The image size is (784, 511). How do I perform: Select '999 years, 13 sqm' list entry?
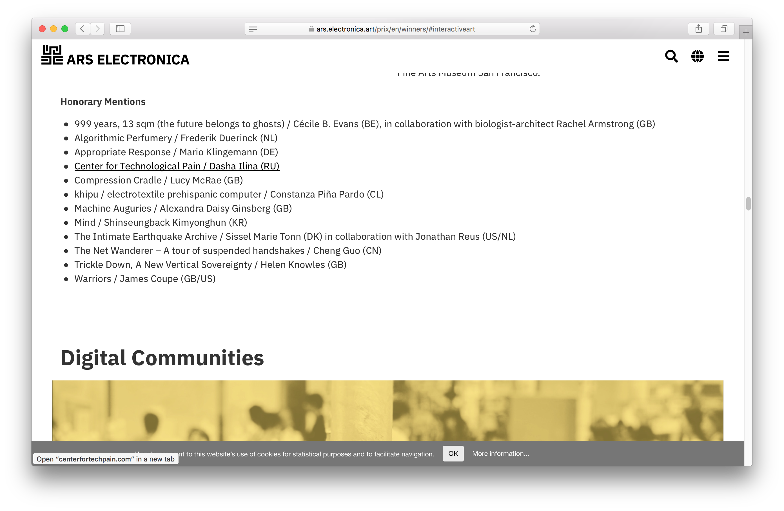point(365,124)
